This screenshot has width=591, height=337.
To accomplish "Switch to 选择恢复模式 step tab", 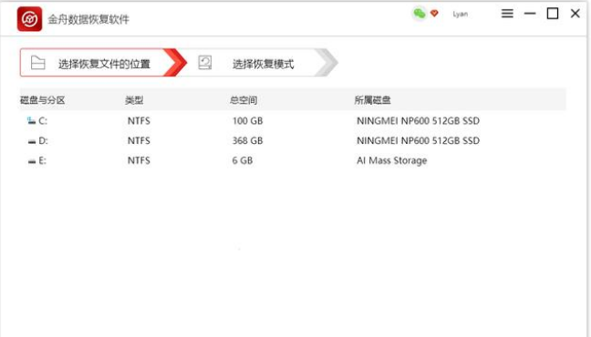I will point(256,63).
